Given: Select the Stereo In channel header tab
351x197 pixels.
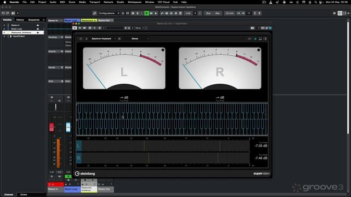Looking at the screenshot, I should [55, 21].
